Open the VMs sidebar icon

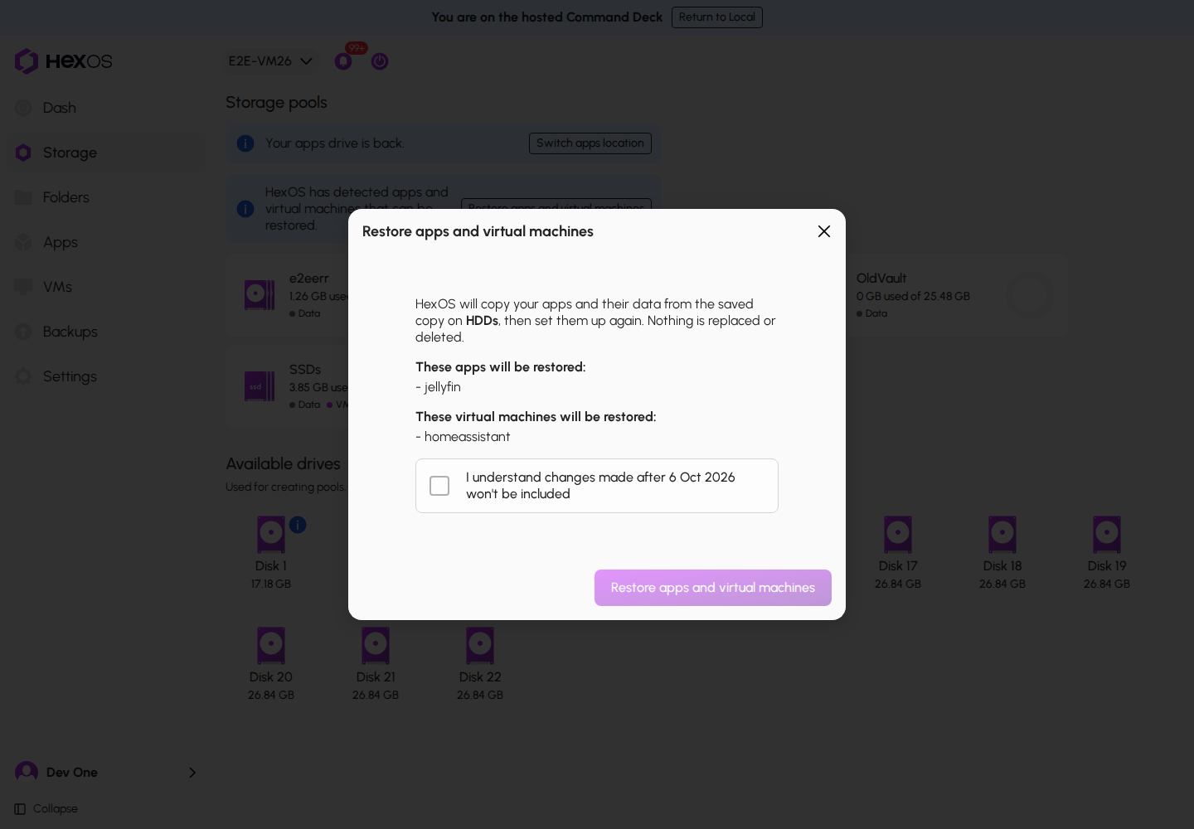point(23,287)
